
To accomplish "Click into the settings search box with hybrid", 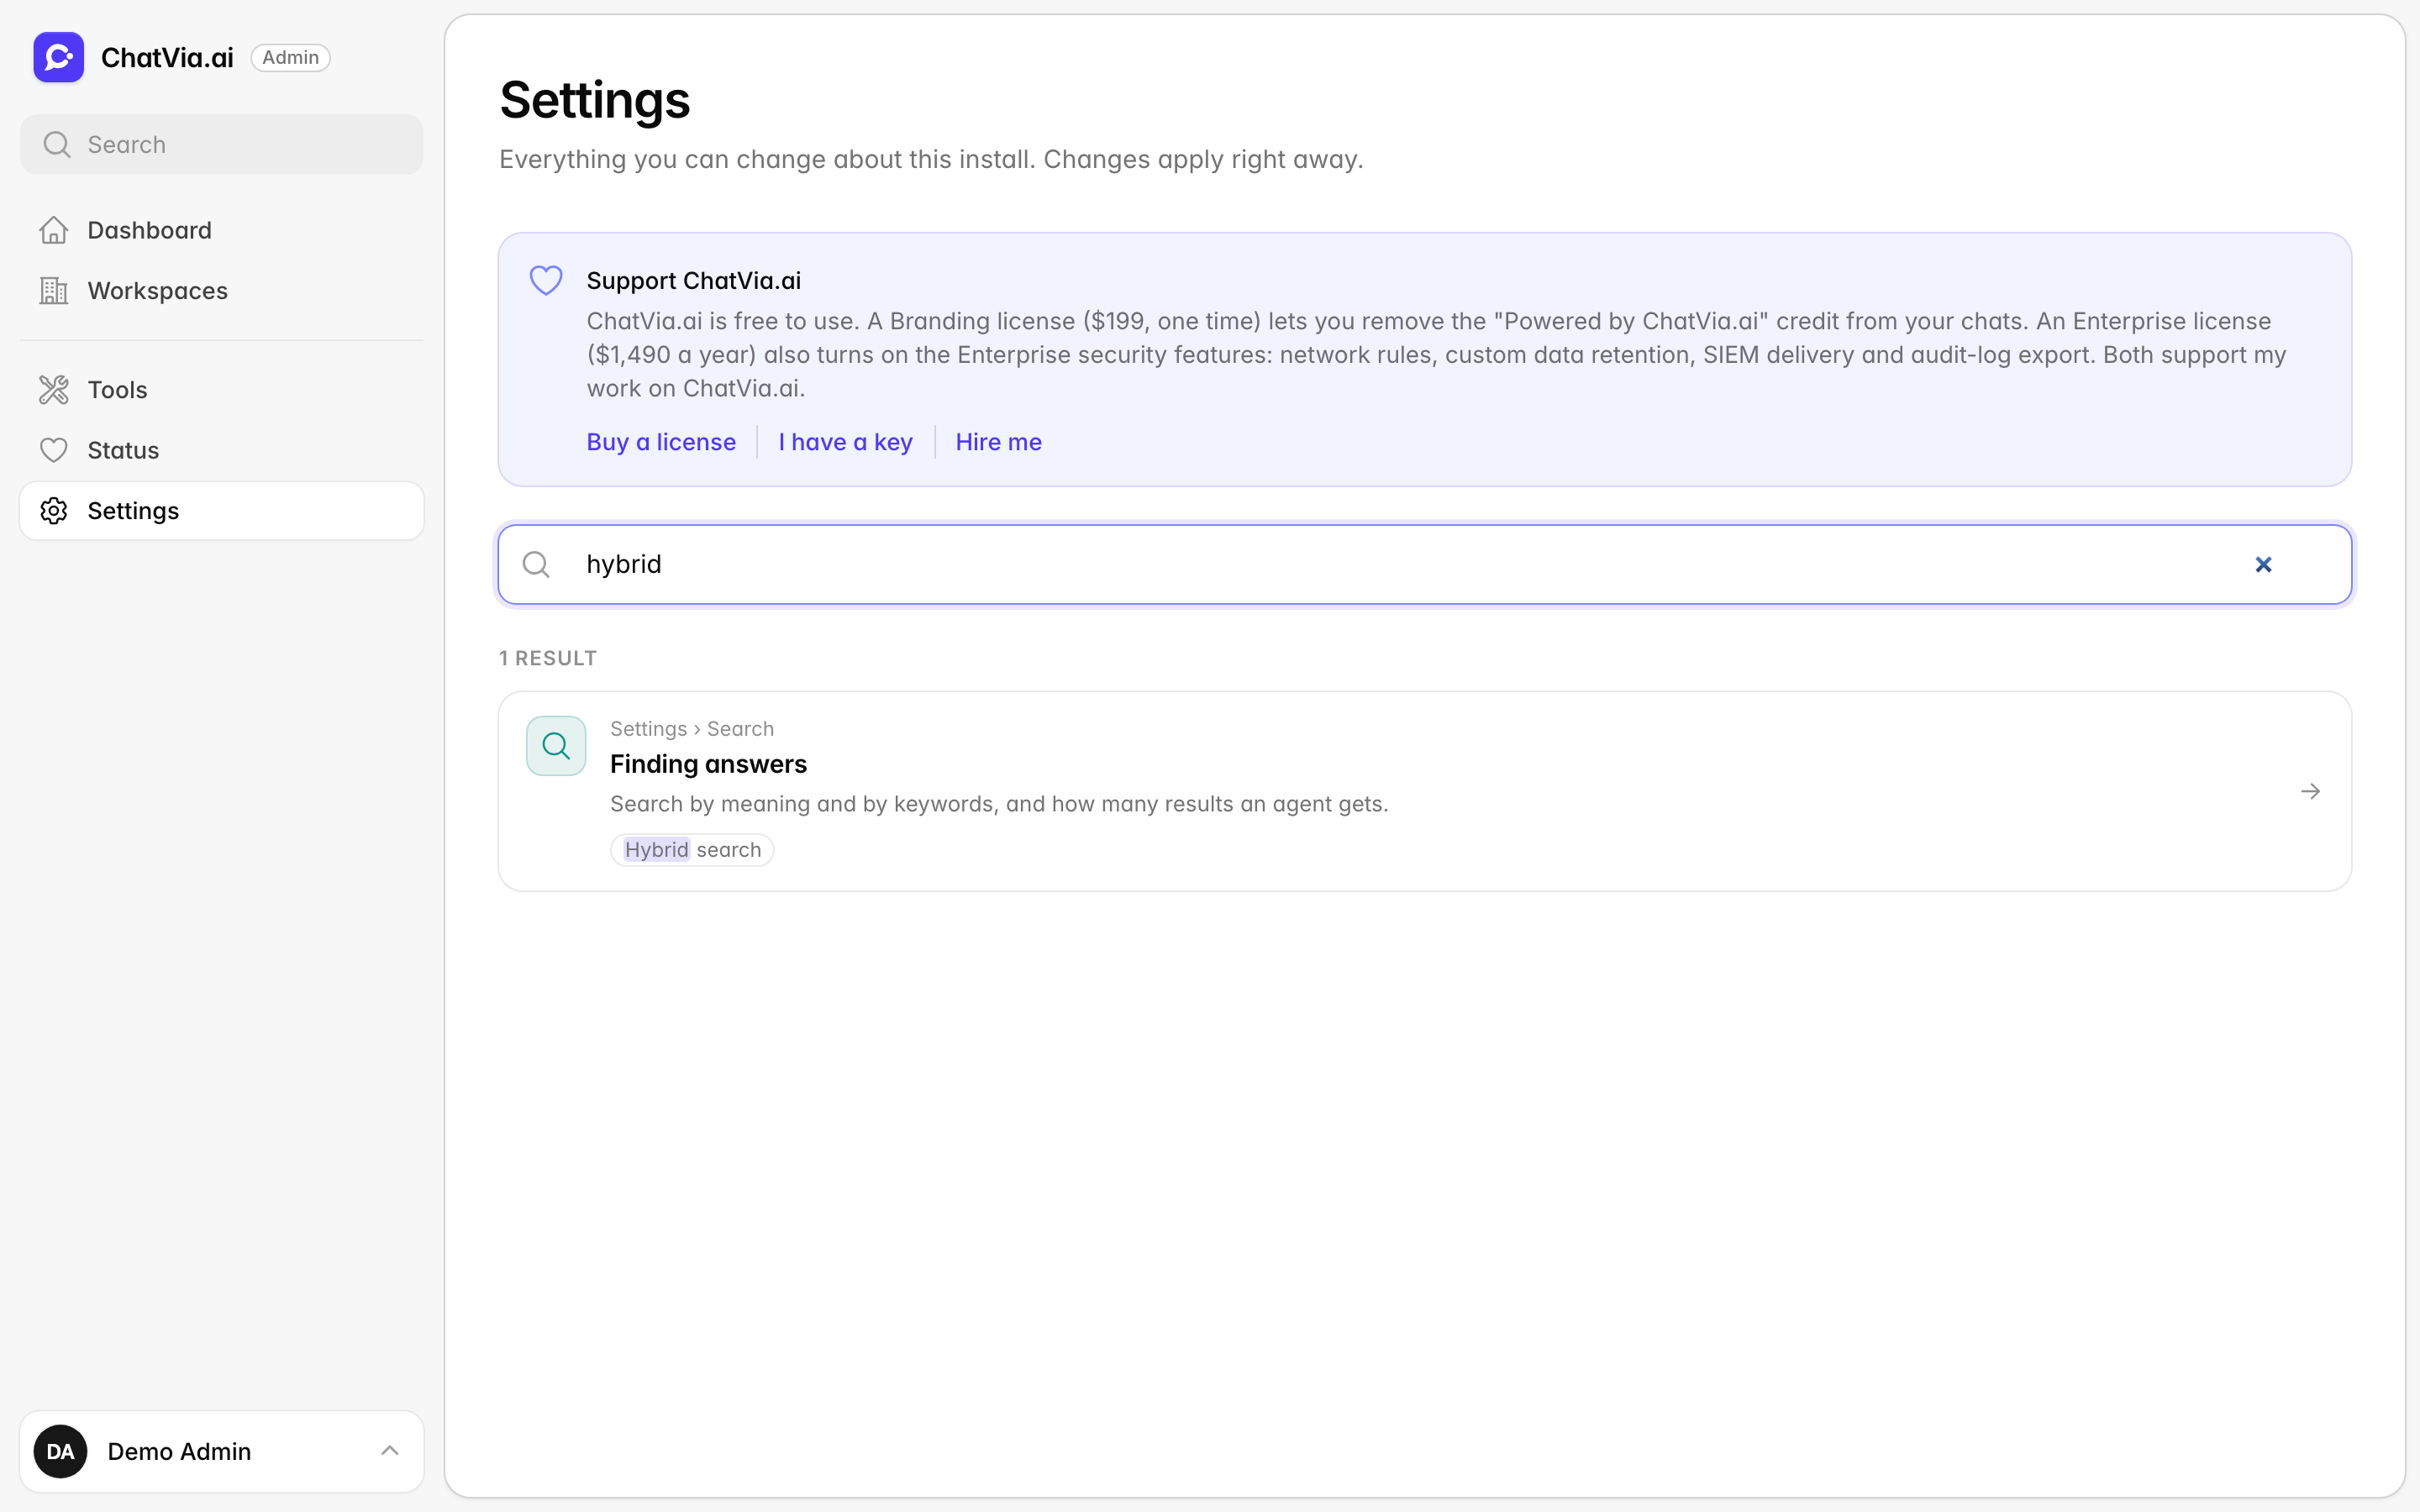I will tap(1424, 565).
